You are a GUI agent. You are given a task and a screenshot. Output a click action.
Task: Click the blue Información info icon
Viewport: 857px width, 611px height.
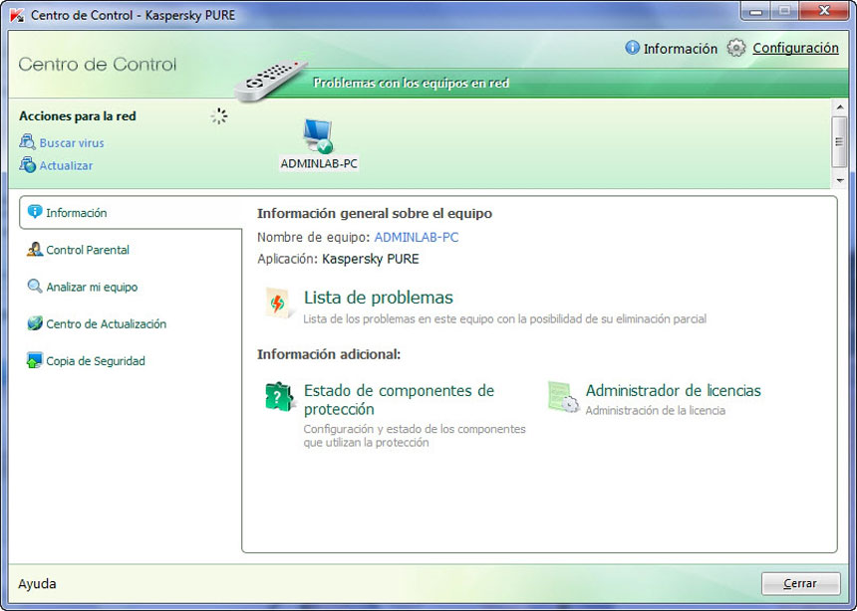coord(632,48)
